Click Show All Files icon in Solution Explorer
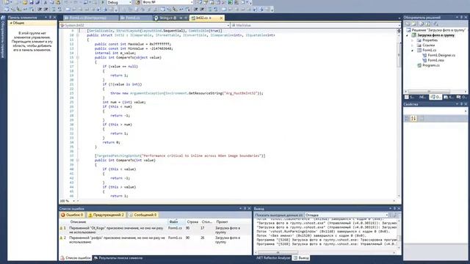The height and width of the screenshot is (264, 470). coord(414,24)
